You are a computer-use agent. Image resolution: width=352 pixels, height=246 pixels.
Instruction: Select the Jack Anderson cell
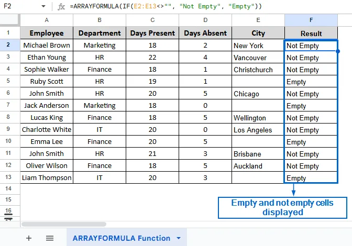(x=47, y=105)
